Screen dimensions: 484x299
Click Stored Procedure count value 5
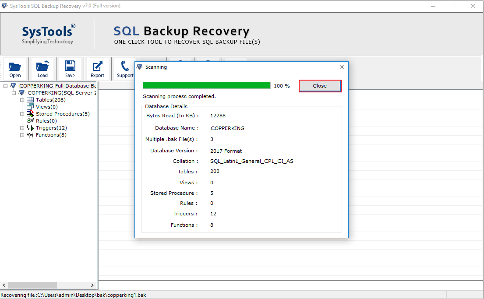tap(212, 193)
